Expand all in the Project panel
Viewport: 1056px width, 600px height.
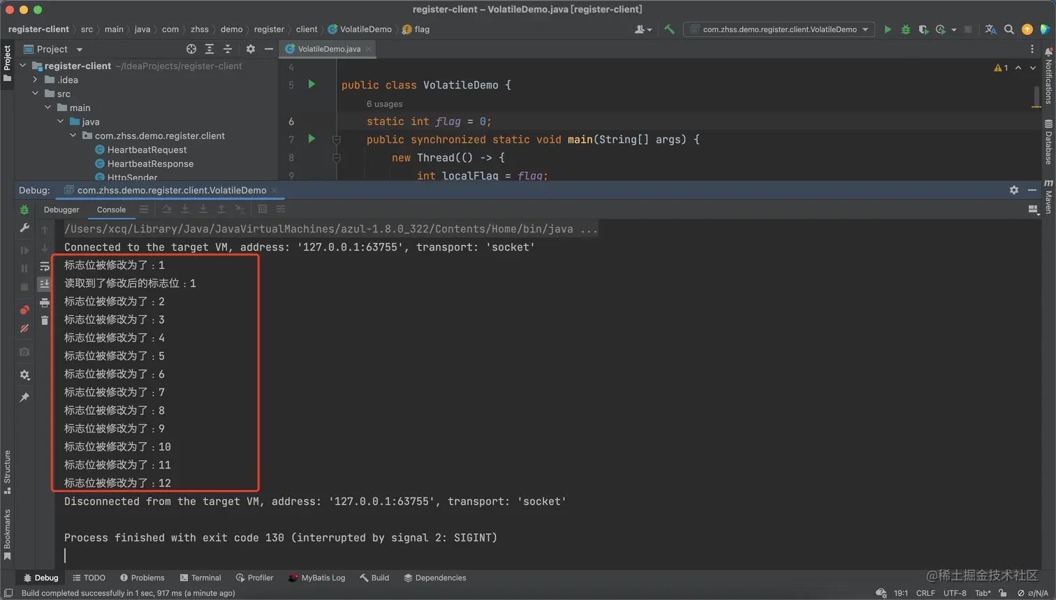pyautogui.click(x=210, y=49)
